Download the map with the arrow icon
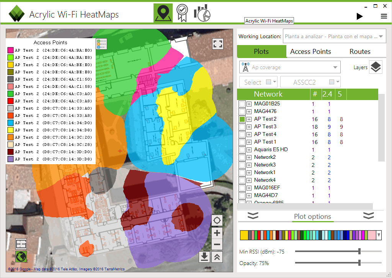 coord(204,257)
